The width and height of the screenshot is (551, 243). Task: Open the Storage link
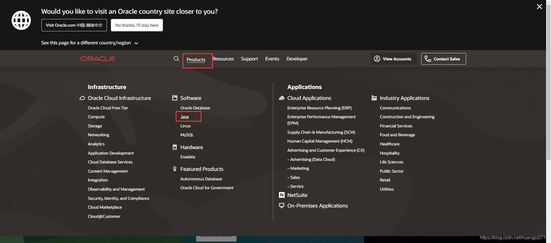coord(95,126)
